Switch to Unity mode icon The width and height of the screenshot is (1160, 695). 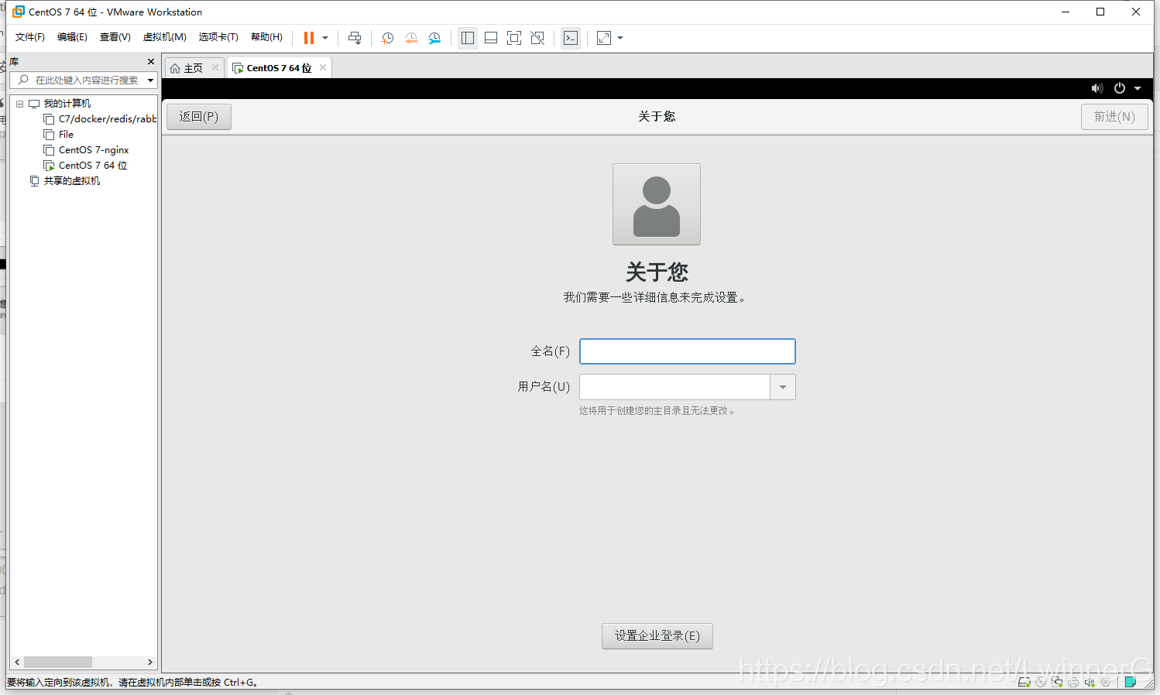tap(537, 38)
